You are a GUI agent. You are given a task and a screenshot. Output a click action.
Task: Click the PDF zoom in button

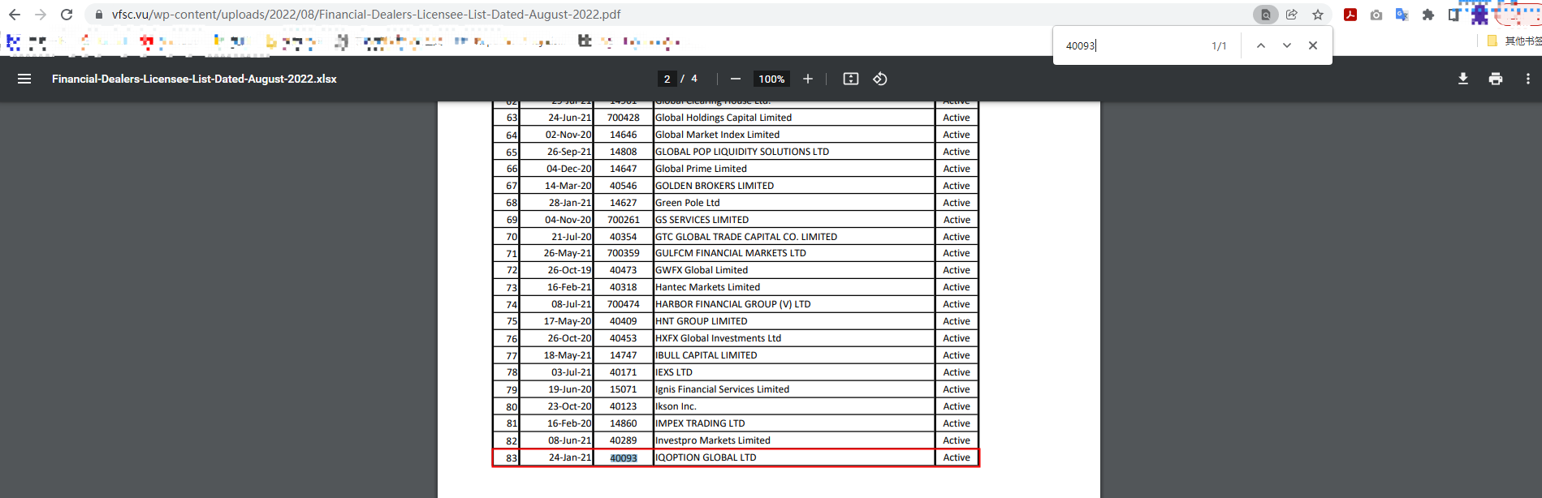click(808, 79)
